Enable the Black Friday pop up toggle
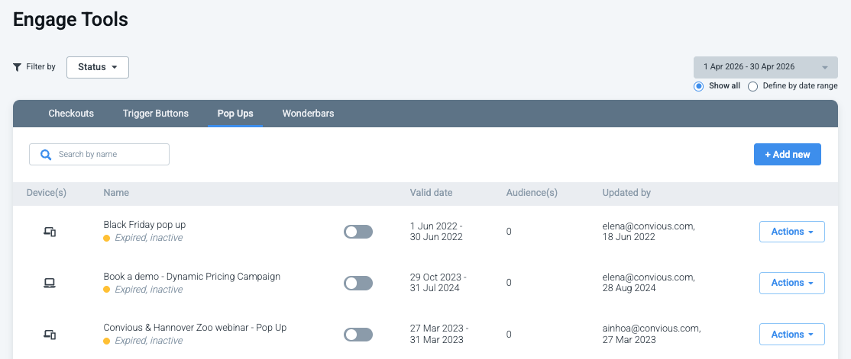Image resolution: width=851 pixels, height=359 pixels. pos(358,232)
